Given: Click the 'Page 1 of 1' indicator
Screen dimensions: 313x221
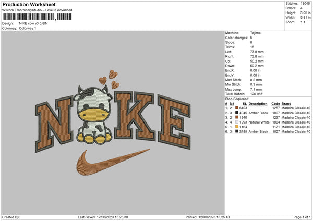Looking at the screenshot, I should point(302,217).
